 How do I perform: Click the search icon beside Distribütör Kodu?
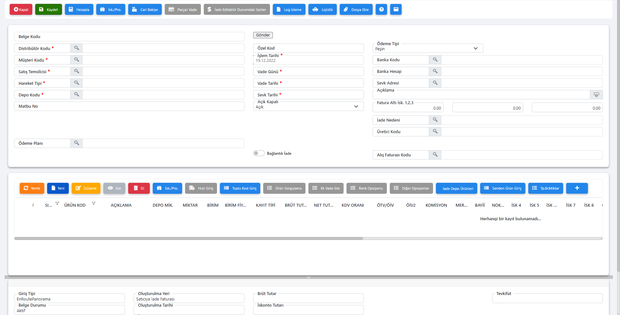point(77,48)
